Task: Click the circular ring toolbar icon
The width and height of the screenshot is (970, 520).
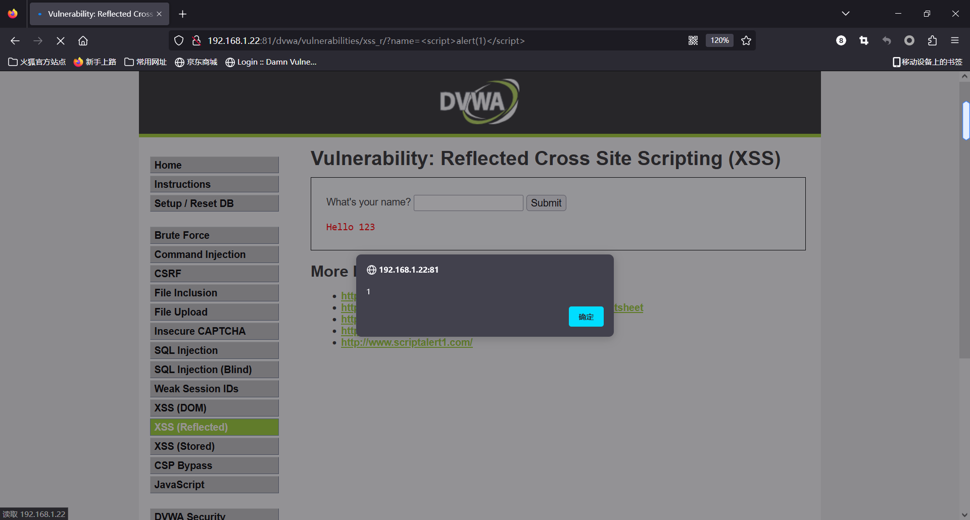Action: point(909,41)
